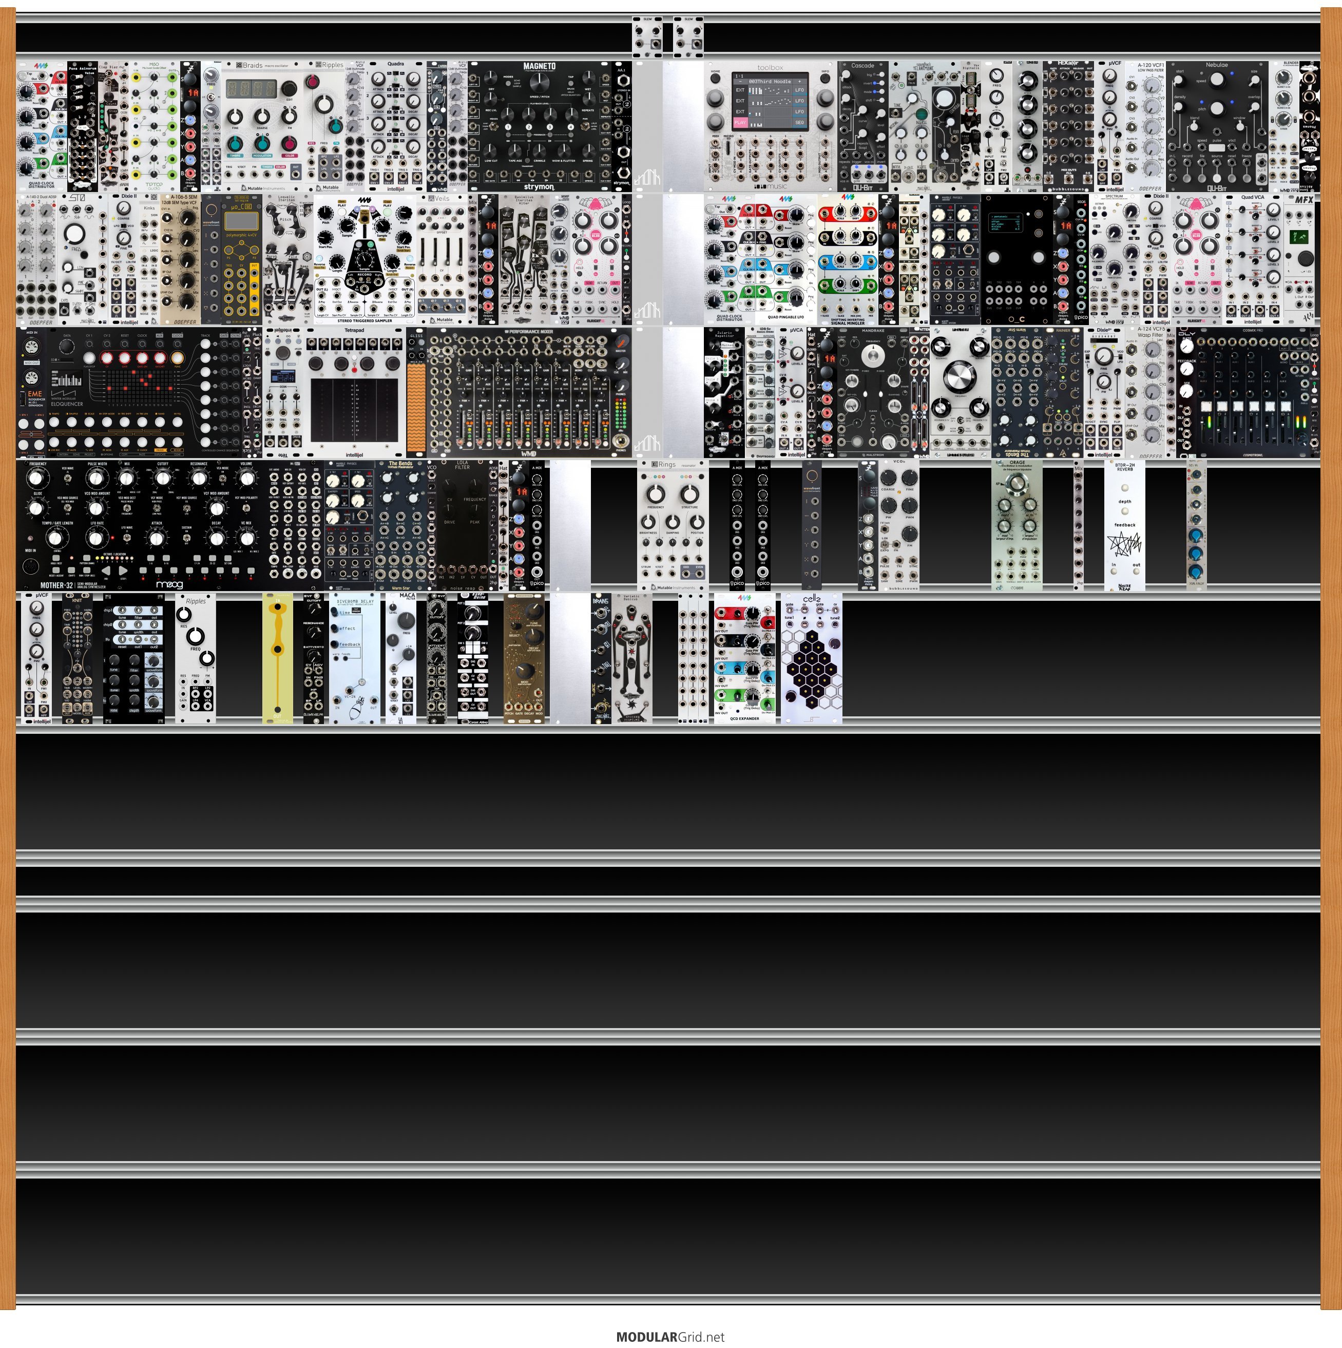This screenshot has width=1342, height=1348.
Task: Select the Clep Diaz module
Action: [x=108, y=126]
